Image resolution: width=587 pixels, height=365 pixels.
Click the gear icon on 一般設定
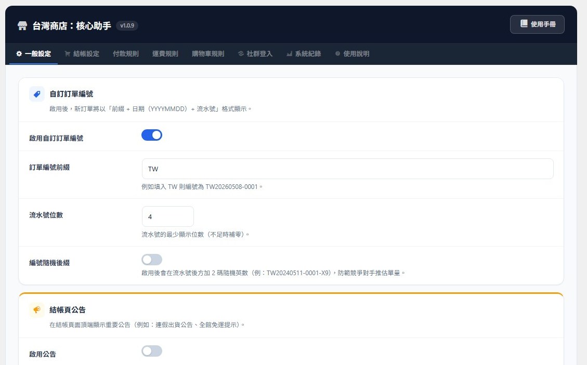click(x=19, y=53)
